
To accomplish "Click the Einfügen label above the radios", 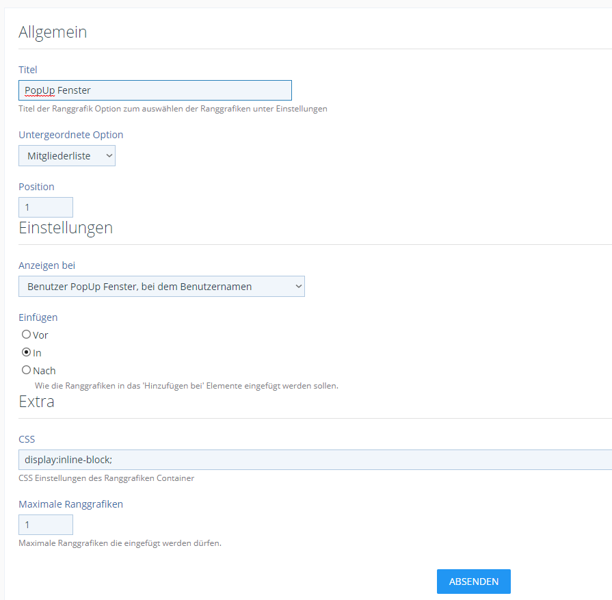I will [38, 317].
